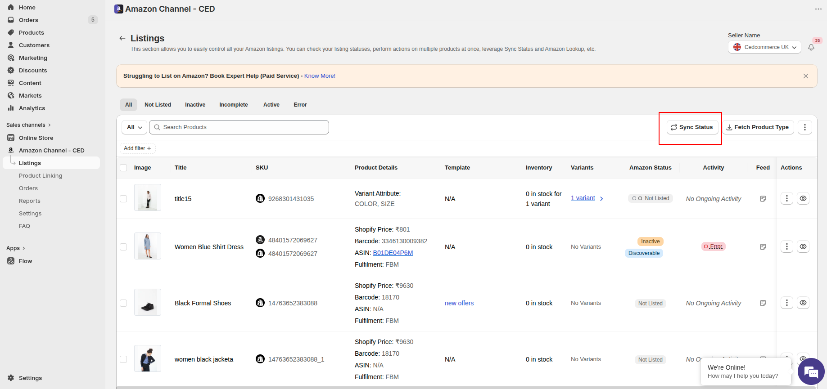Open actions menu for title15 row
This screenshot has width=827, height=389.
pyautogui.click(x=787, y=198)
